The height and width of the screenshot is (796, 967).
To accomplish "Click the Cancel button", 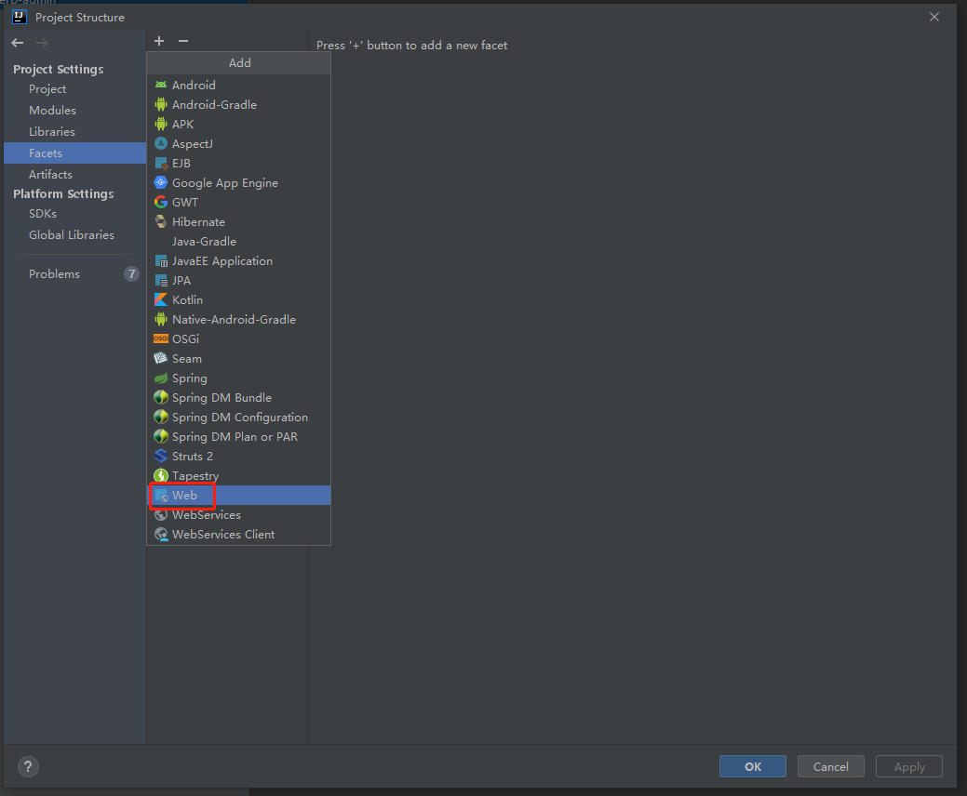I will [831, 766].
